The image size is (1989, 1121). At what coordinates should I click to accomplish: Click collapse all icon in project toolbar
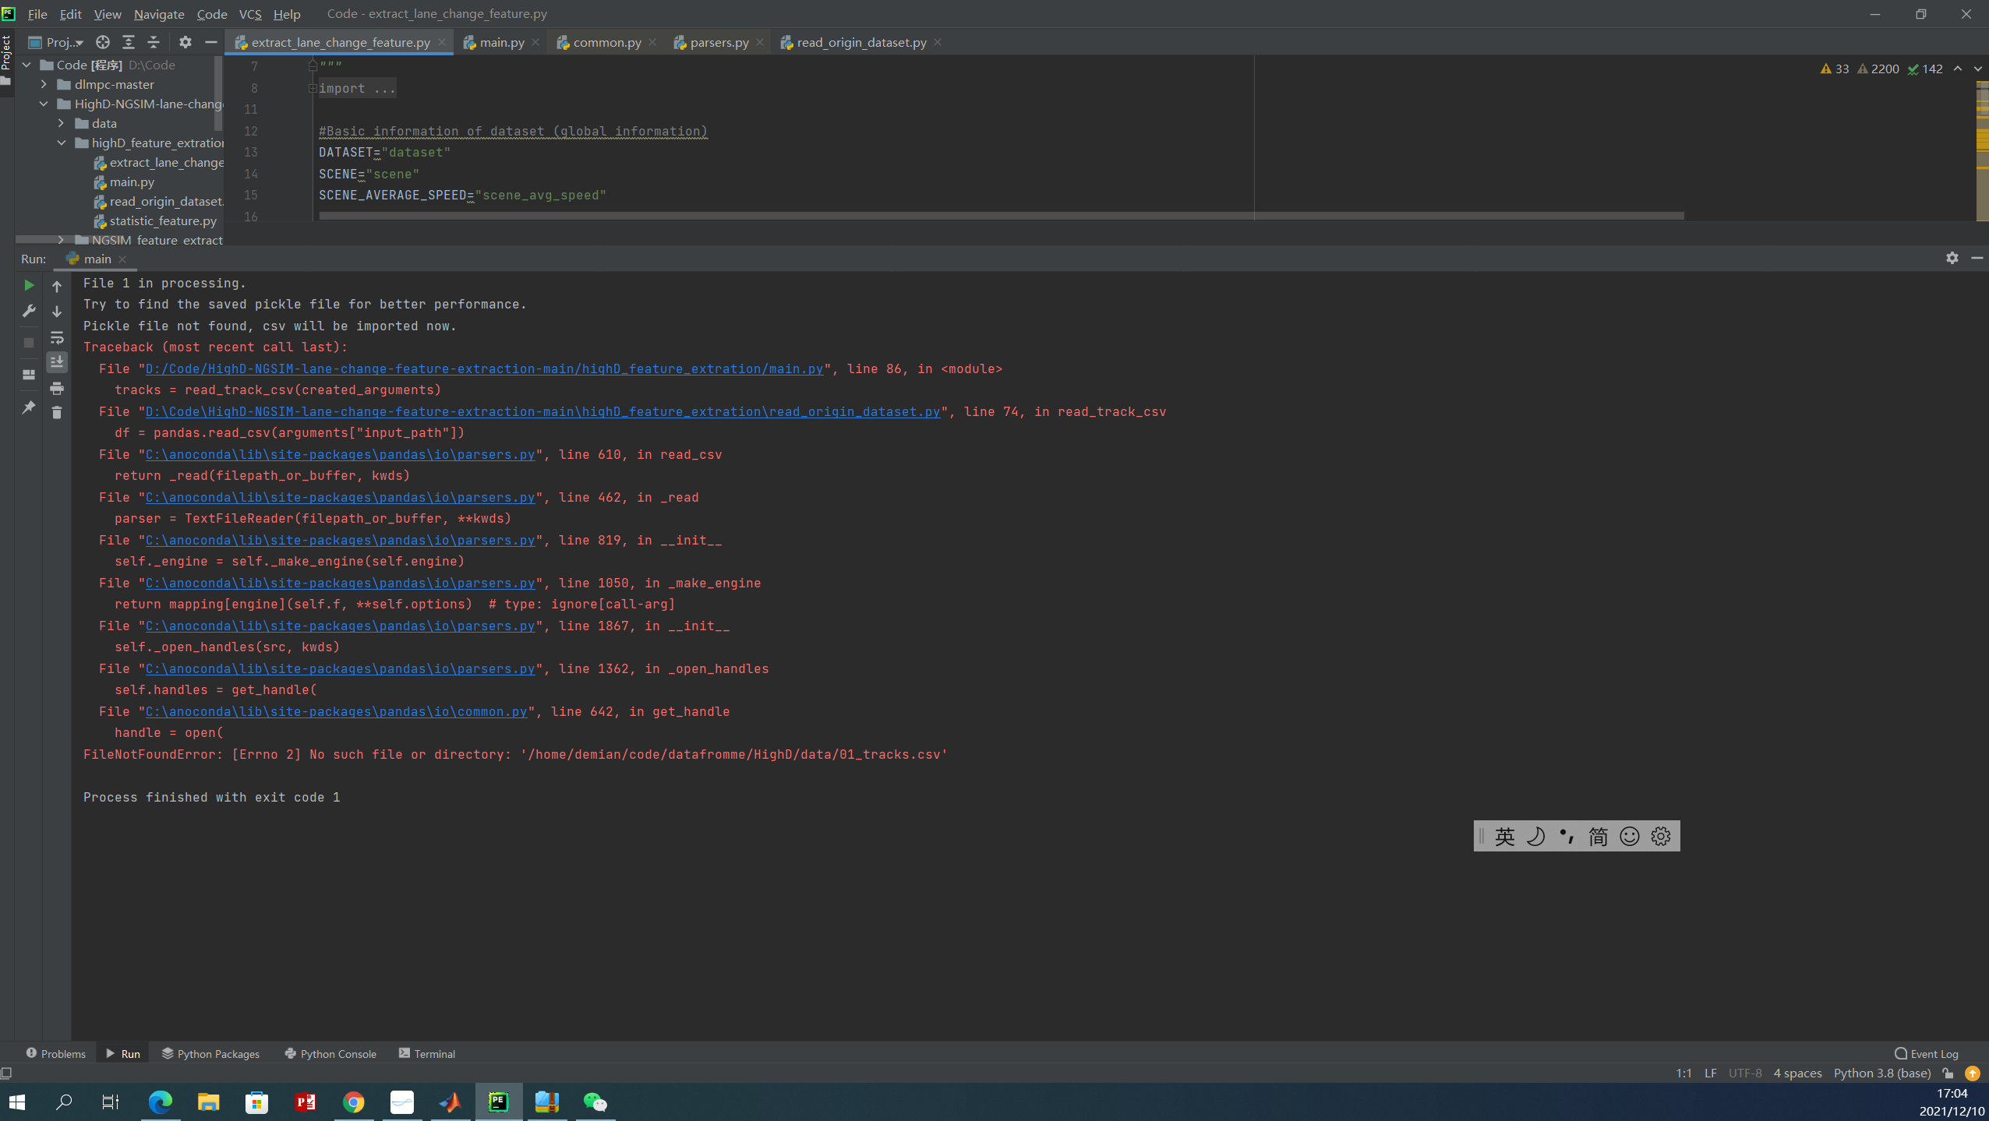pyautogui.click(x=154, y=42)
